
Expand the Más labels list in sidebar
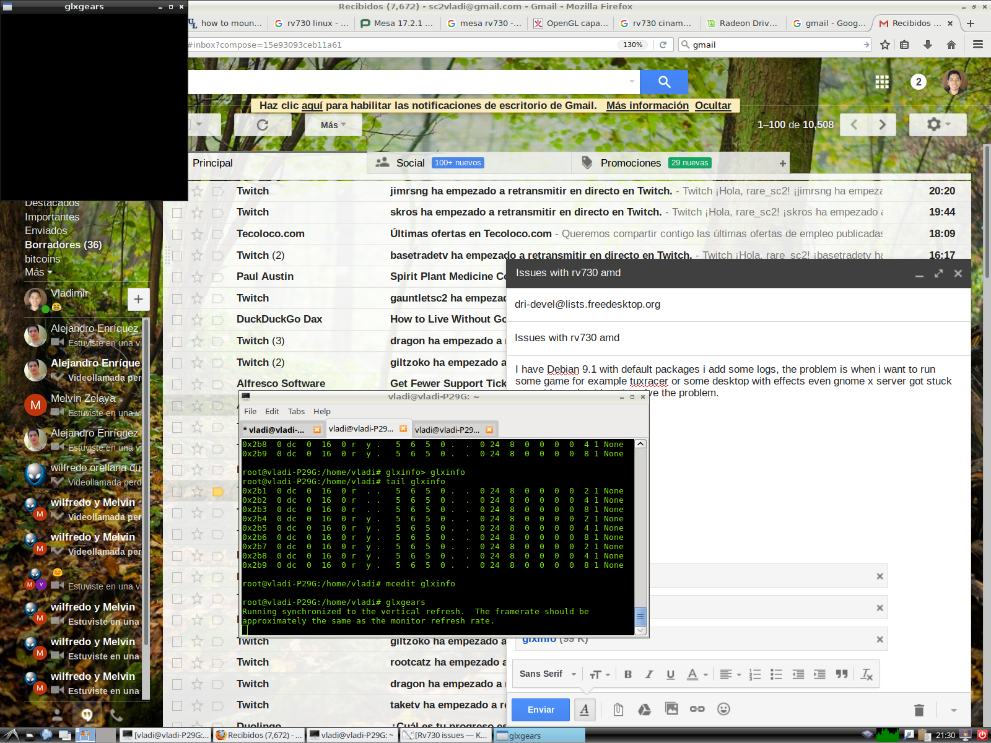(x=38, y=272)
